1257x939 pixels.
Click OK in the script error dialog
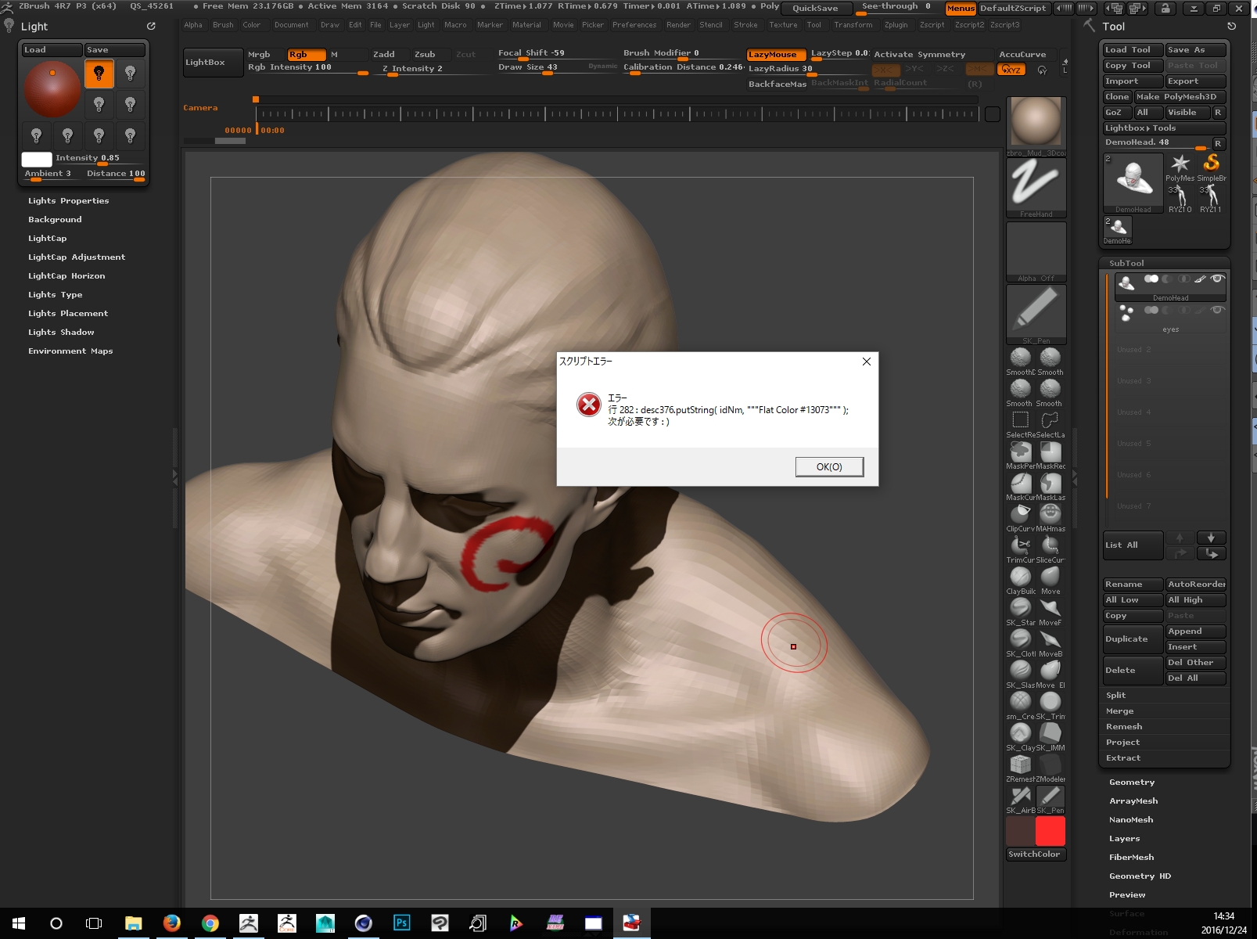(x=829, y=467)
